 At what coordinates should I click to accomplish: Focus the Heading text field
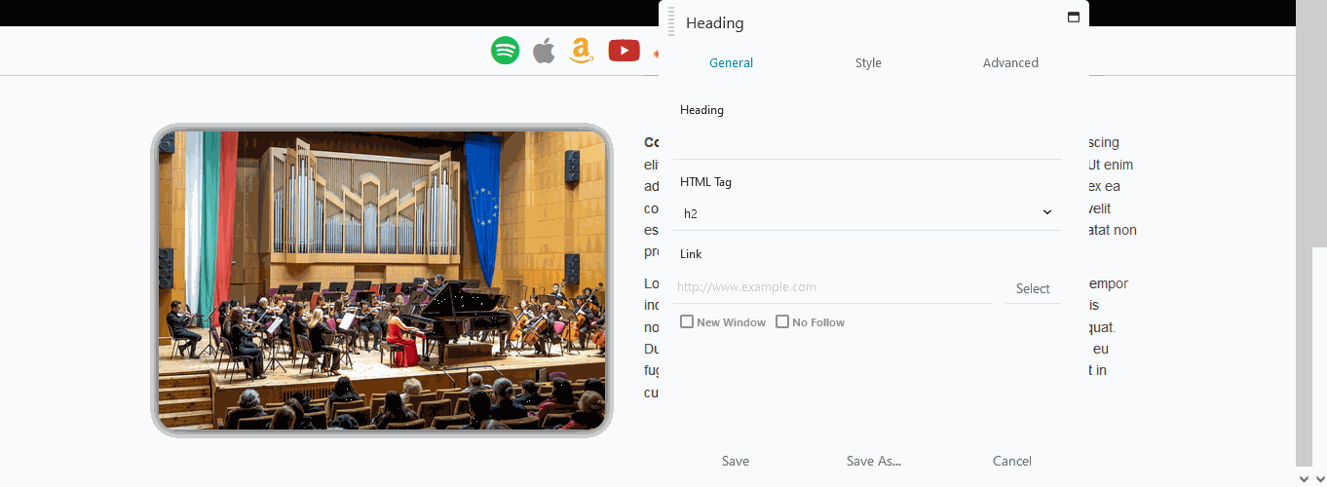(867, 142)
